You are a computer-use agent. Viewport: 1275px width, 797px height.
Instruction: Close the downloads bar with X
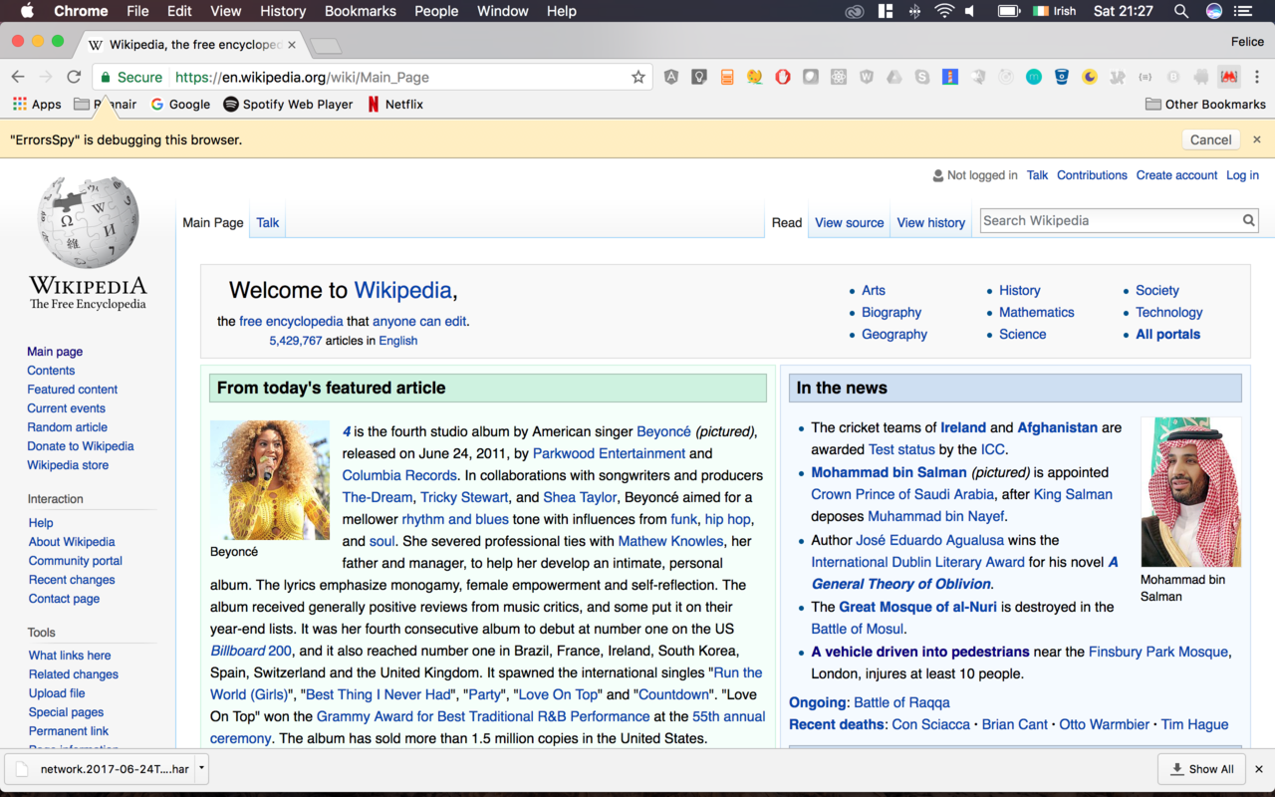click(x=1258, y=768)
